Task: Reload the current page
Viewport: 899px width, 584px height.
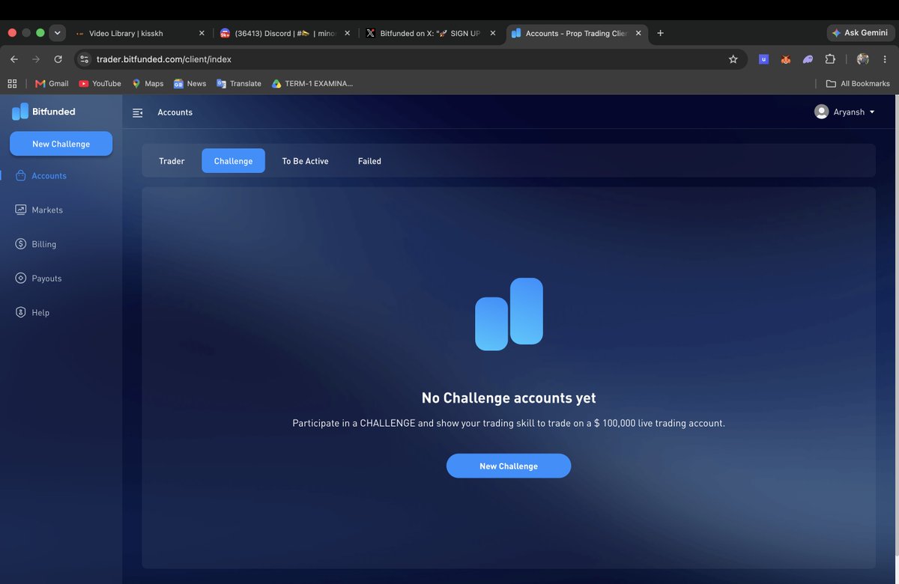Action: click(x=58, y=59)
